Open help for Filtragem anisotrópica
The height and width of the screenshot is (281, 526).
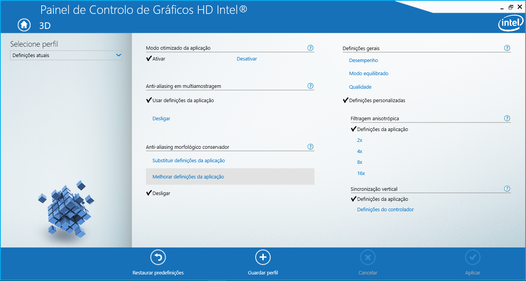coord(507,118)
